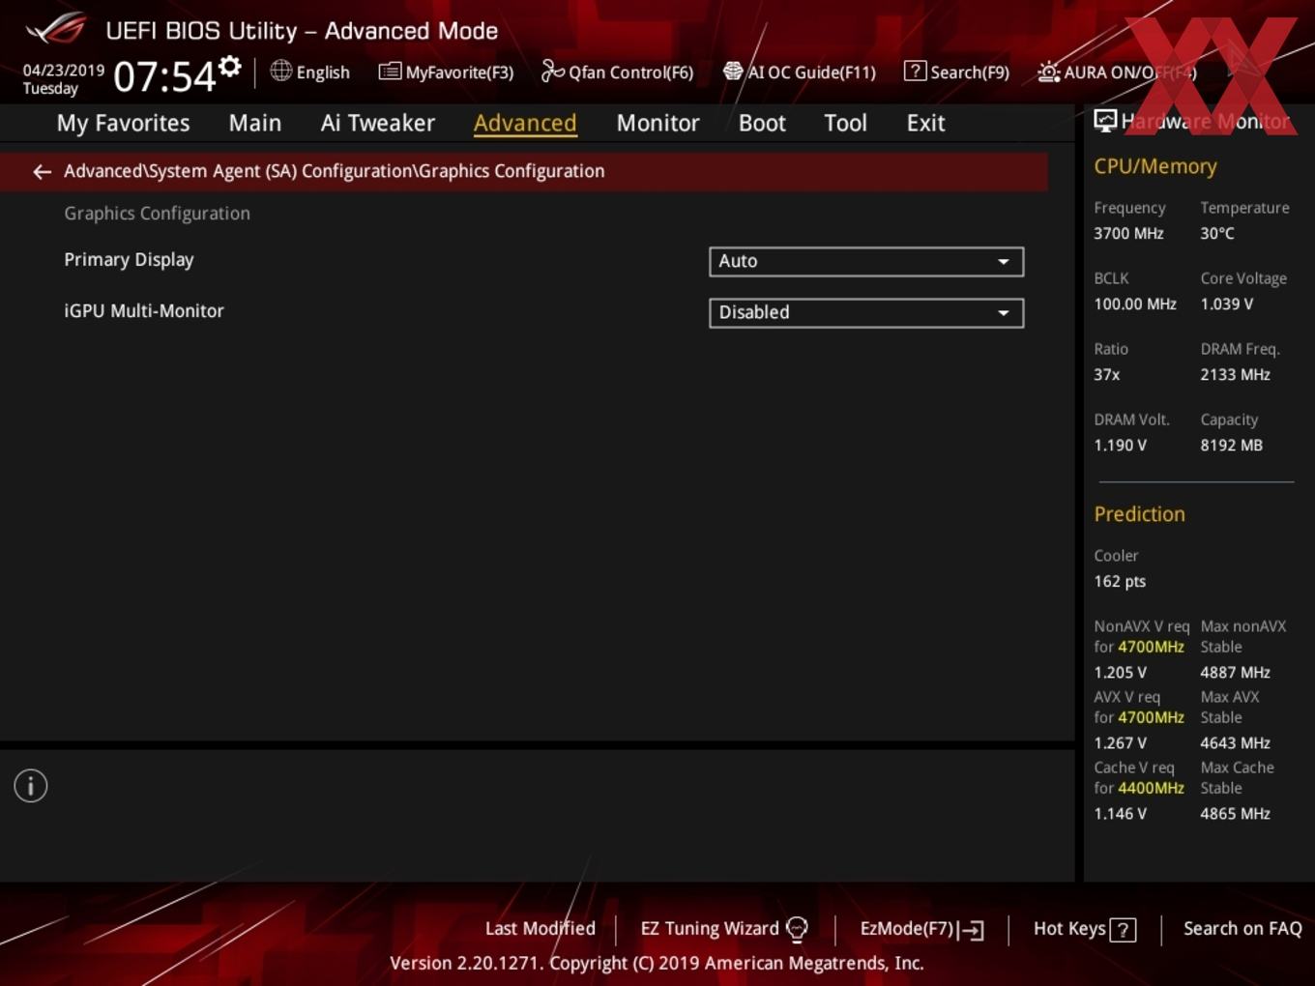
Task: Click the back arrow in breadcrumb
Action: tap(42, 171)
